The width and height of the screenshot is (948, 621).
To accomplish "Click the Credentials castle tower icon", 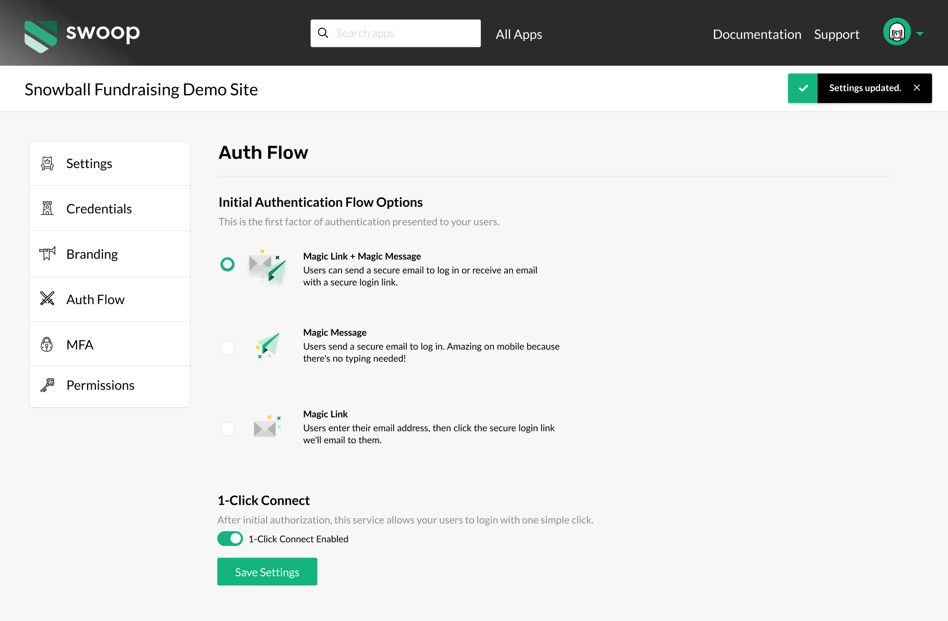I will click(47, 208).
